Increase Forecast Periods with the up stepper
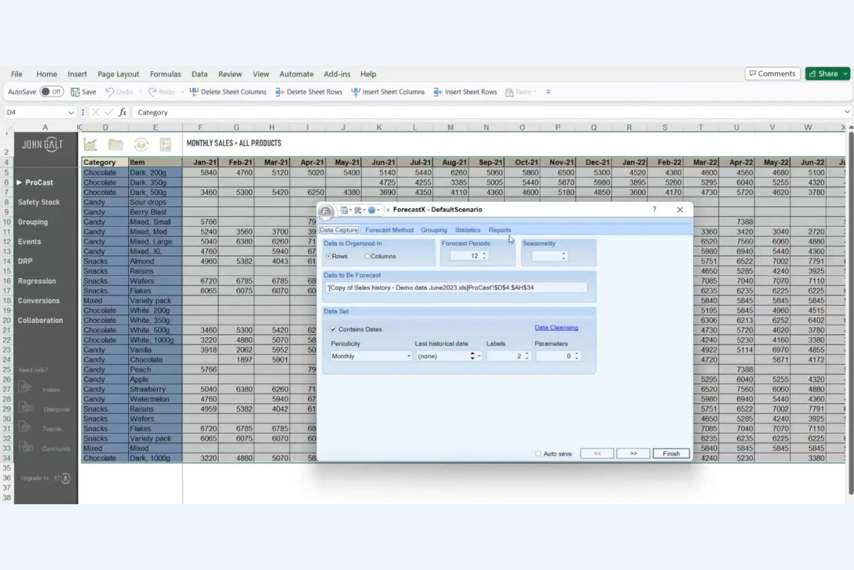The image size is (854, 570). [x=484, y=253]
